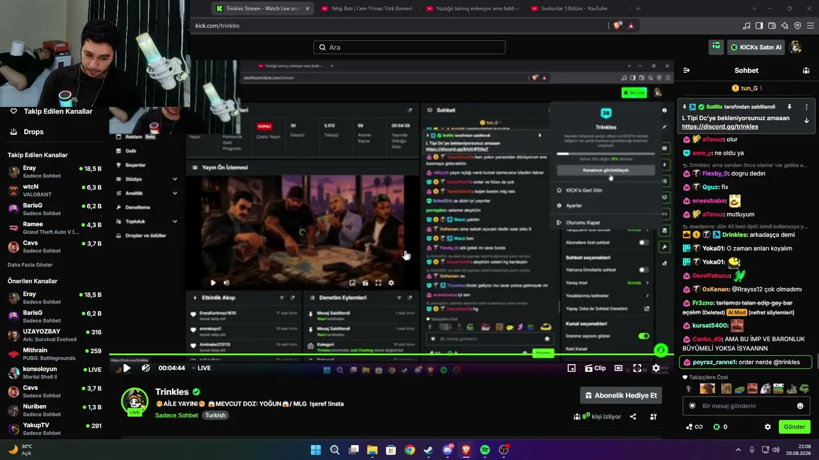Toggle the browser sidebar panel

point(759,26)
